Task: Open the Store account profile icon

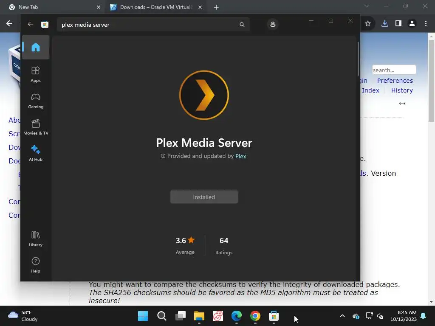Action: tap(273, 24)
